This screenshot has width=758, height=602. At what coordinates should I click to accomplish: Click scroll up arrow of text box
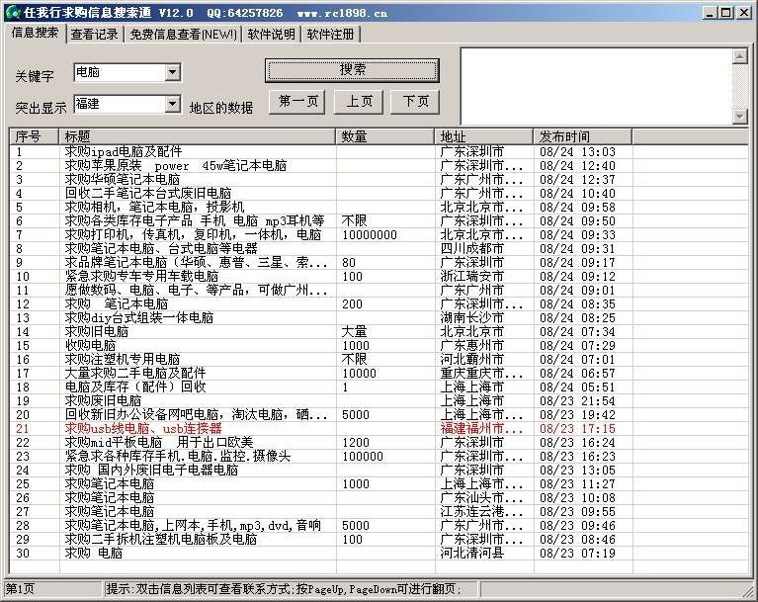coord(739,56)
